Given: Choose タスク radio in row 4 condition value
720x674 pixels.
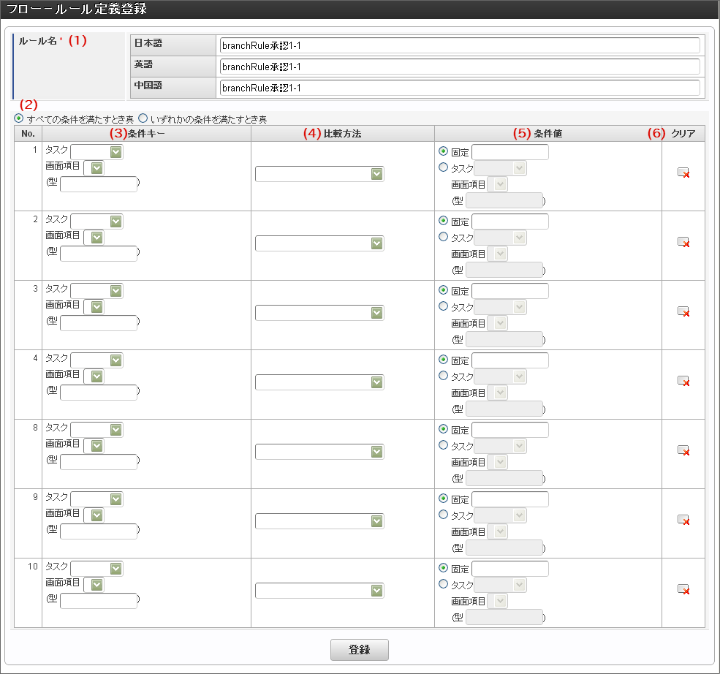Looking at the screenshot, I should pyautogui.click(x=443, y=376).
